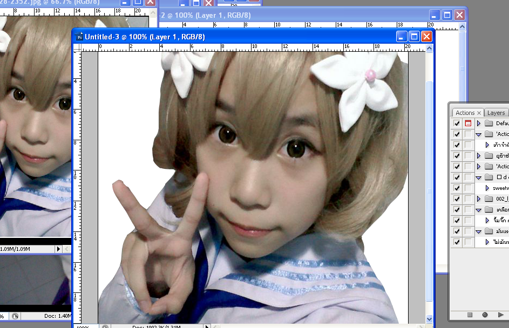
Task: Toggle the checkbox for the sweet action
Action: pyautogui.click(x=457, y=188)
